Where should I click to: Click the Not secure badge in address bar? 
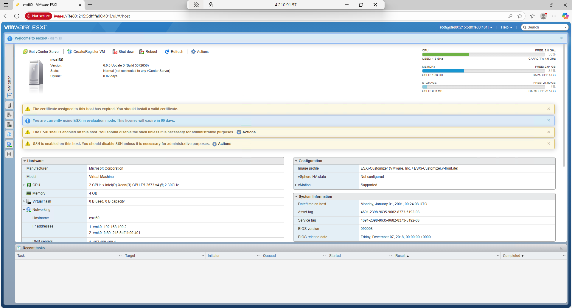(x=38, y=16)
